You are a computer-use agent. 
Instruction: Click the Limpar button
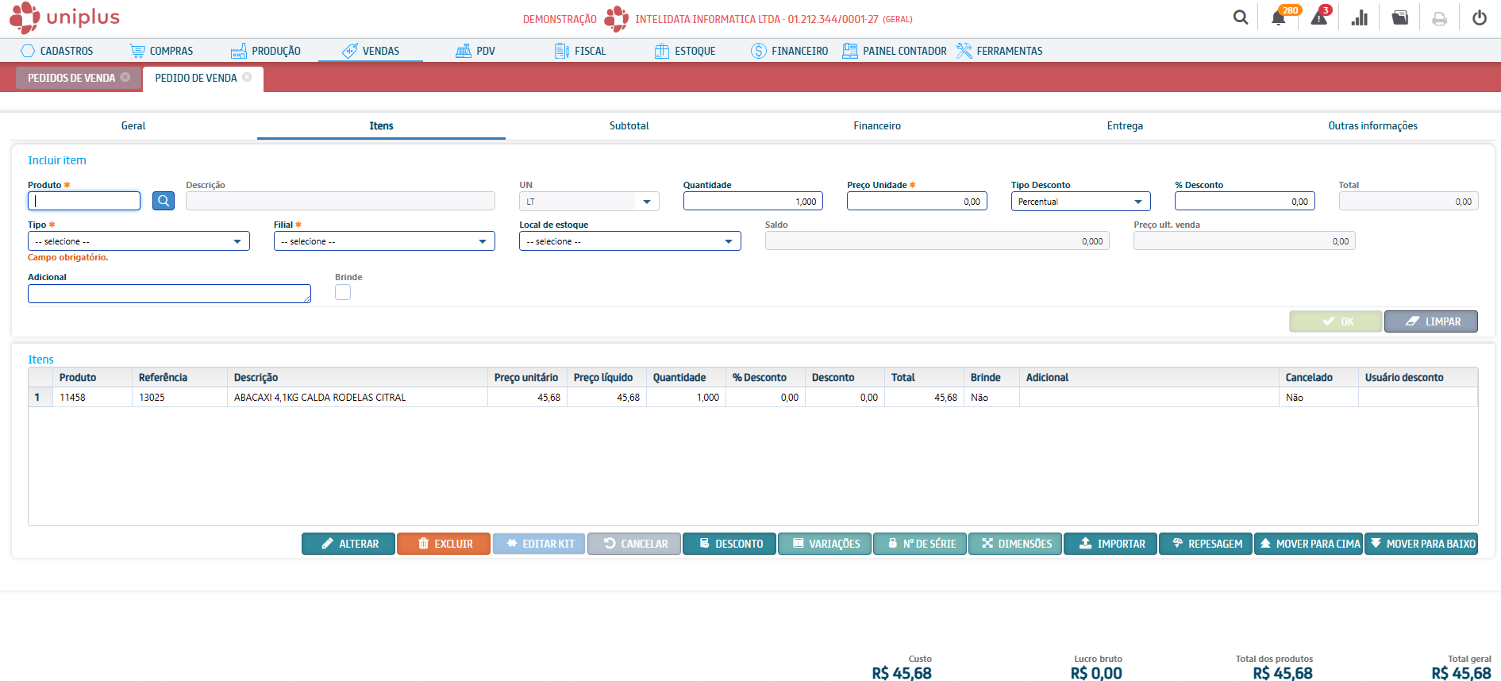click(x=1431, y=321)
